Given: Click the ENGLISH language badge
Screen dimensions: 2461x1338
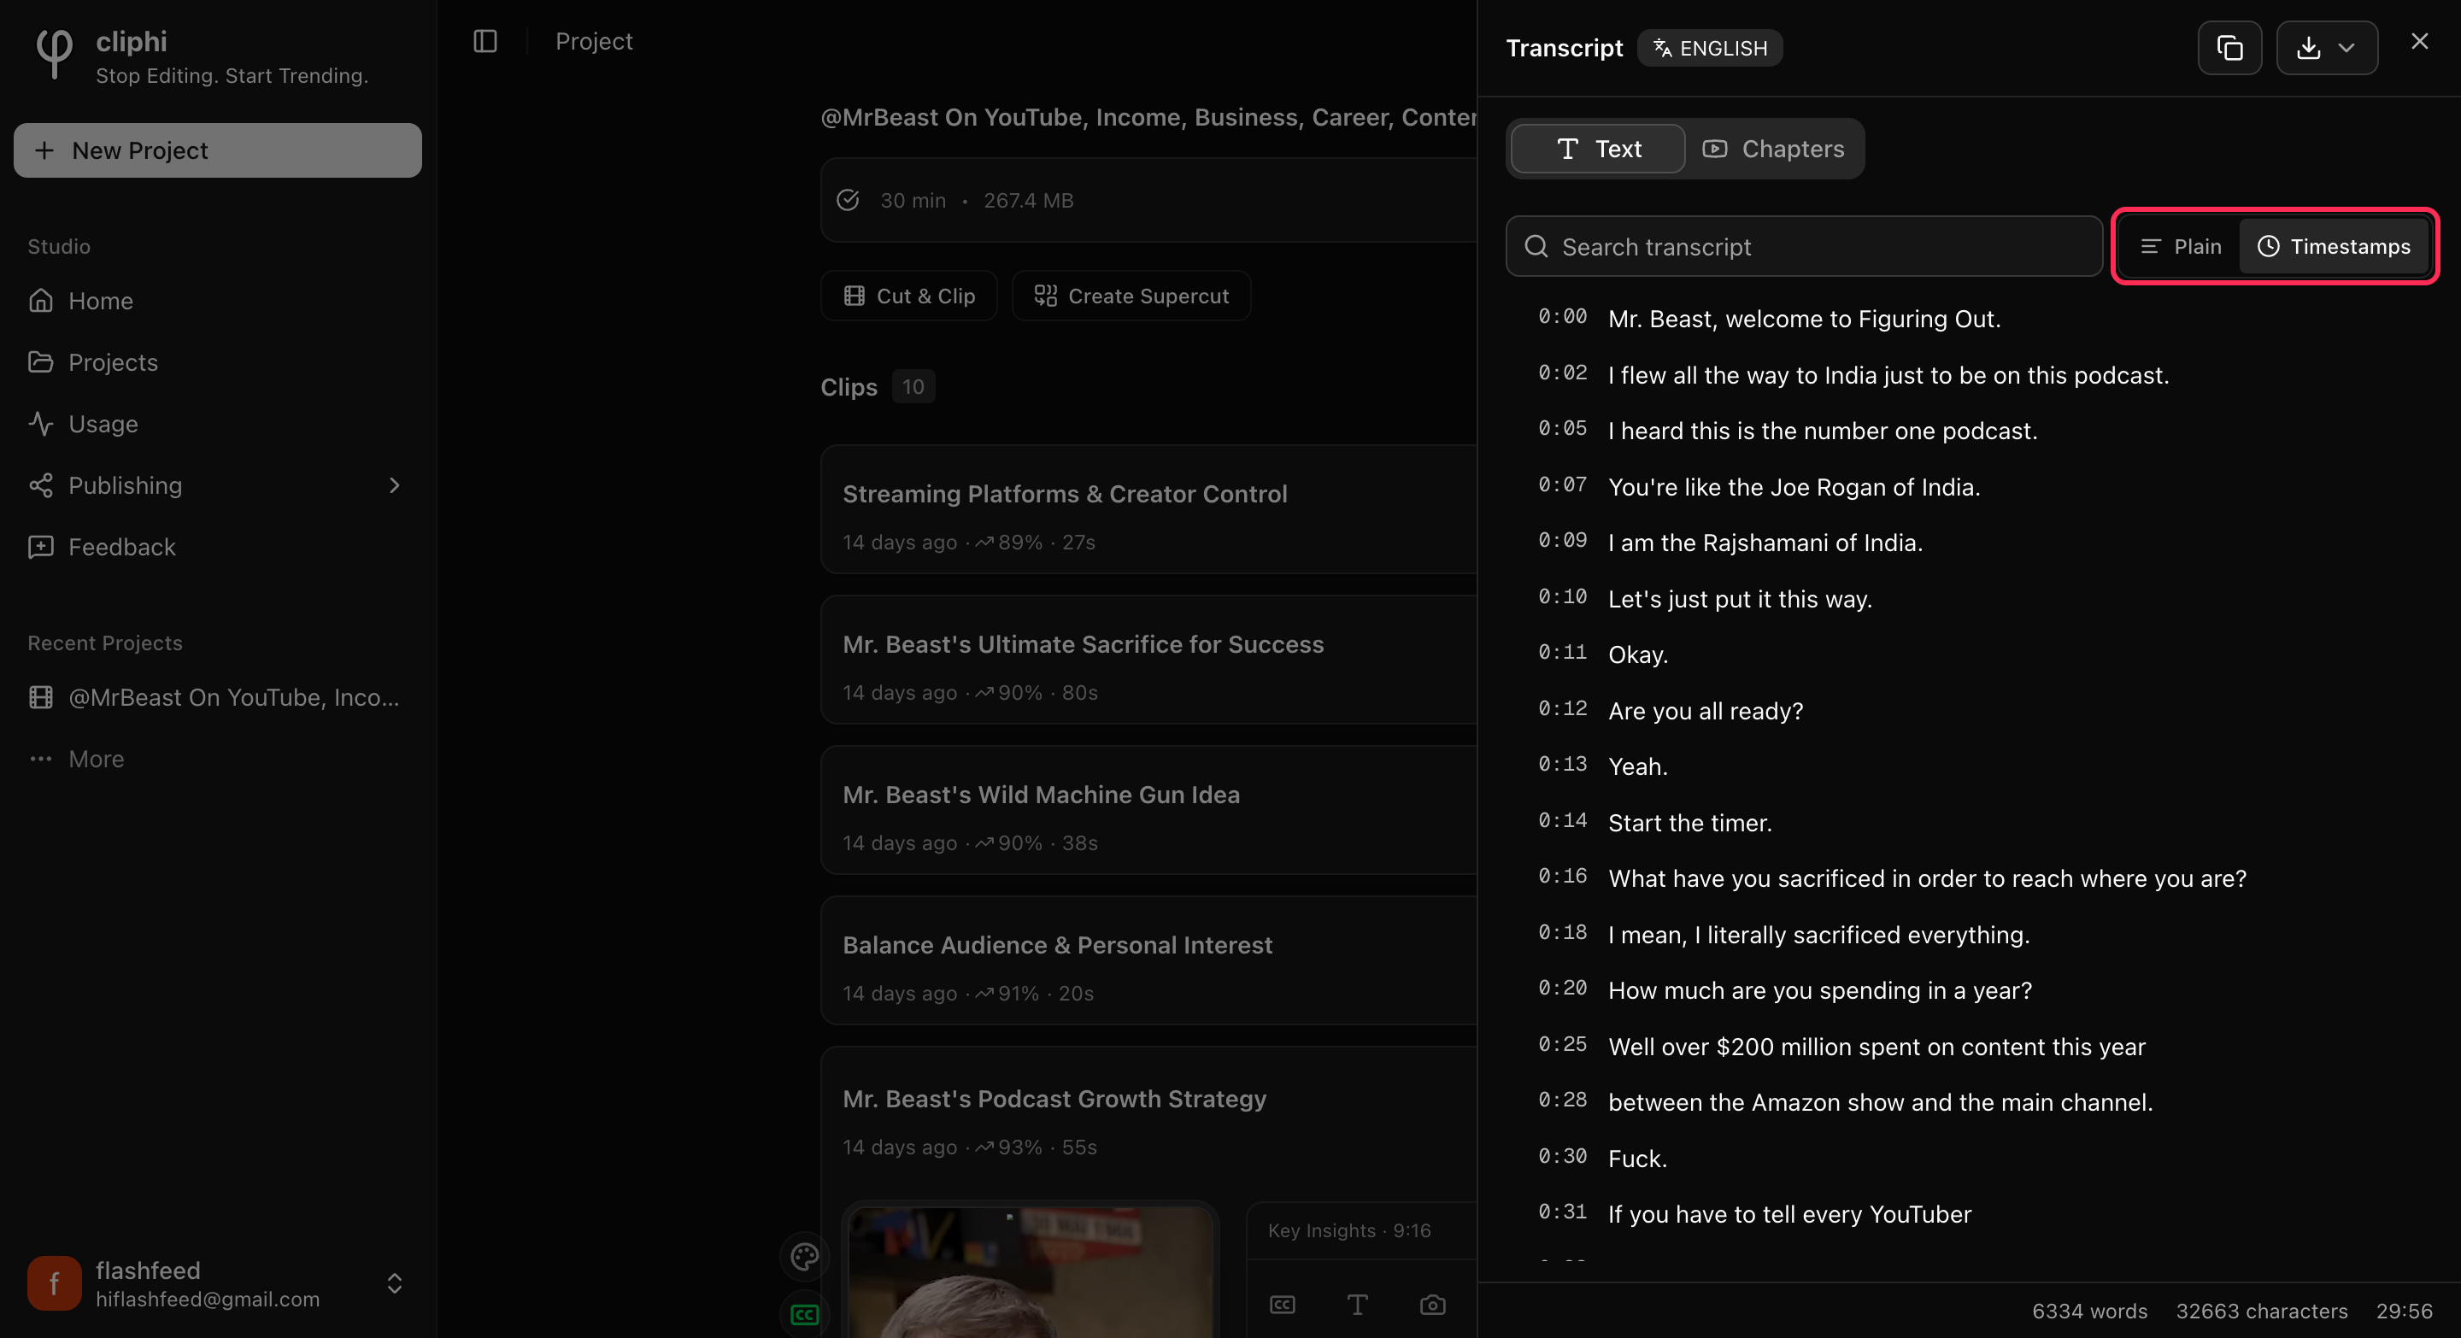Looking at the screenshot, I should pos(1709,48).
